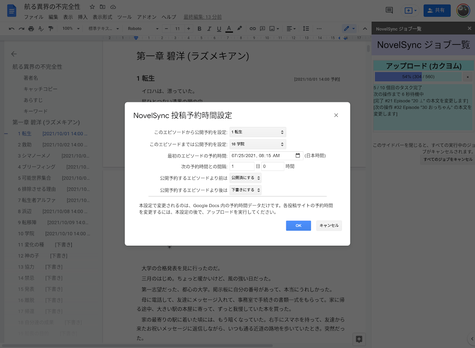Decrease the font size
The image size is (475, 348).
[166, 29]
